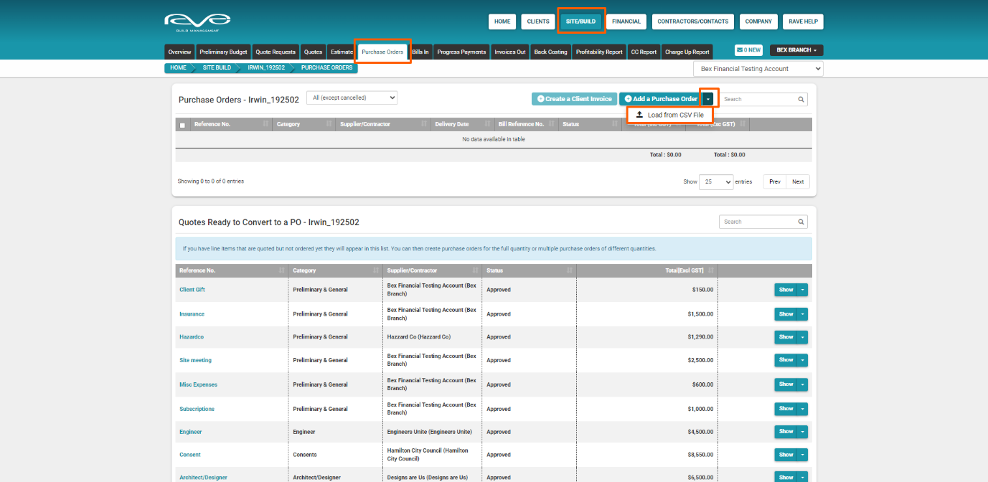
Task: Click the upload icon beside Load from CSV File
Action: (x=639, y=114)
